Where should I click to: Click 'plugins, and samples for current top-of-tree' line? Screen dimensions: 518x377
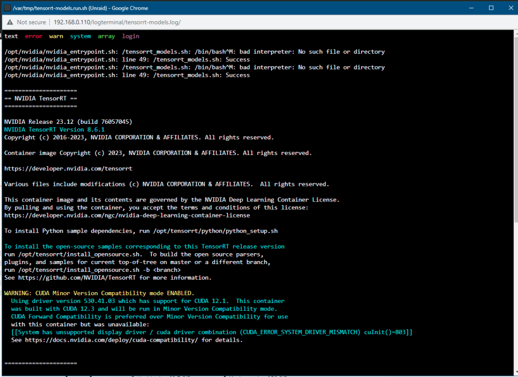[137, 262]
